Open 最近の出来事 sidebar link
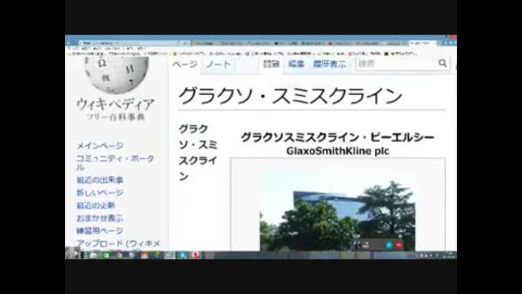This screenshot has width=522, height=294. (100, 180)
